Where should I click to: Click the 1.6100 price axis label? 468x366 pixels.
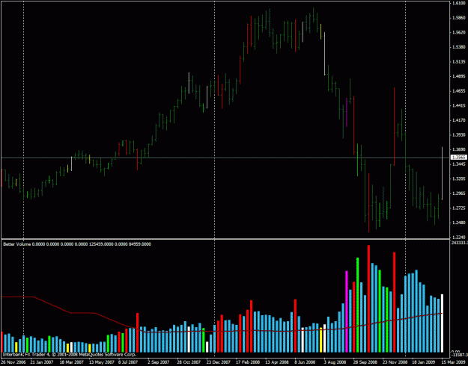(459, 3)
